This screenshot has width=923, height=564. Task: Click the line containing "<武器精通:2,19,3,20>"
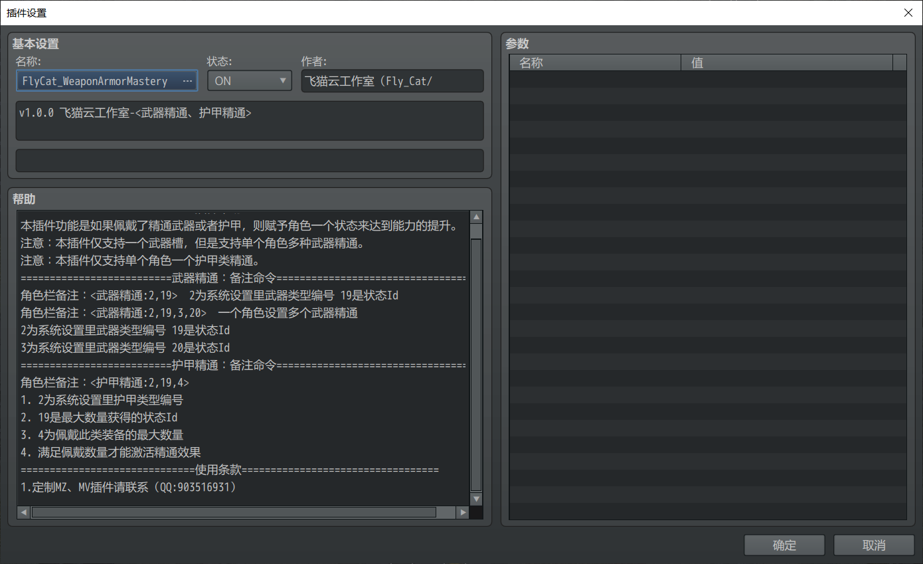click(x=189, y=313)
